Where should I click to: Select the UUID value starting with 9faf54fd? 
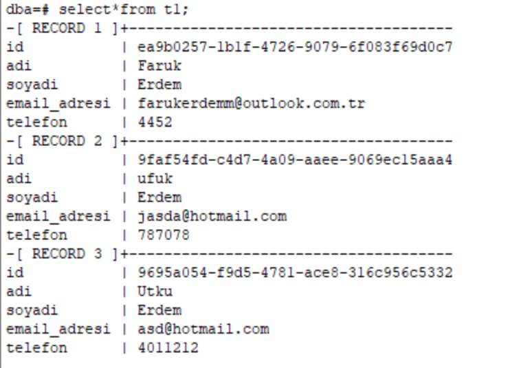pyautogui.click(x=295, y=160)
